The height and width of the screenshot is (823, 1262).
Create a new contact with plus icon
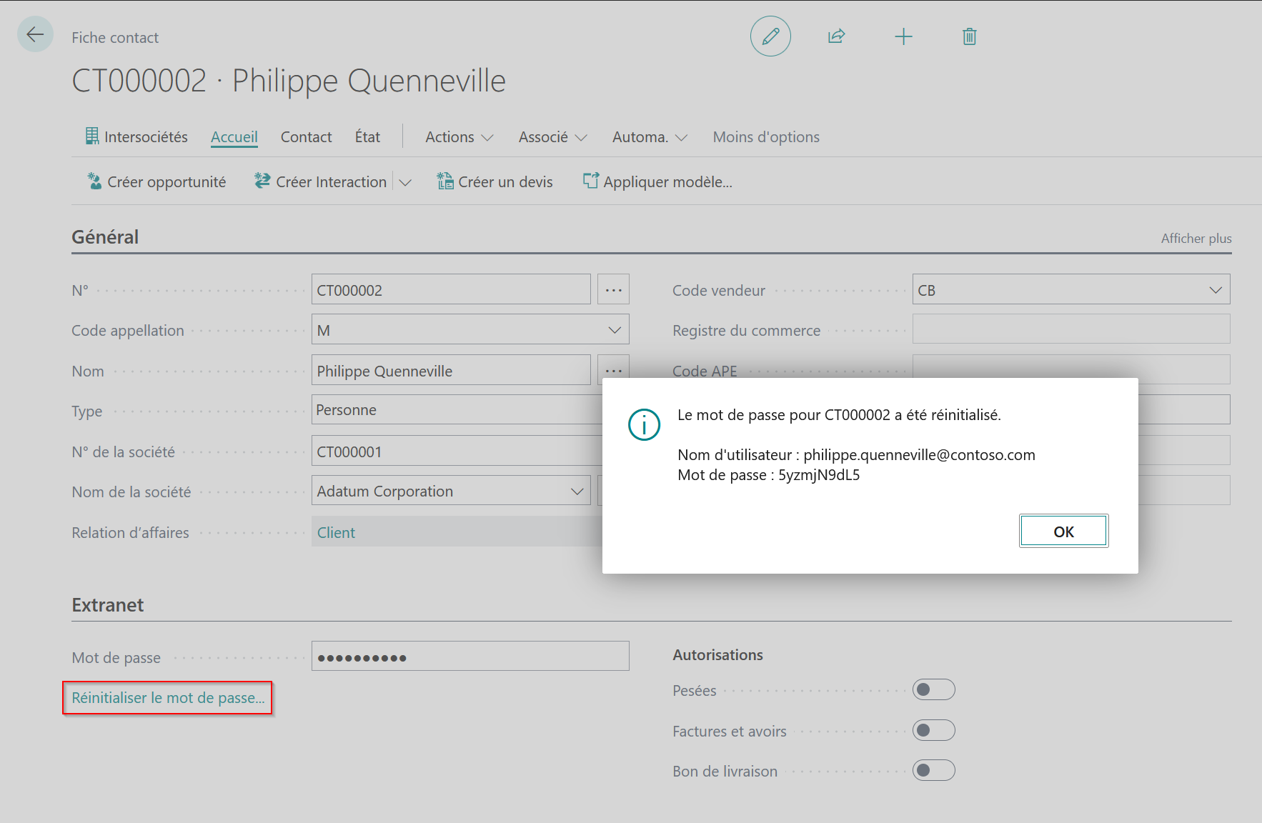point(903,36)
